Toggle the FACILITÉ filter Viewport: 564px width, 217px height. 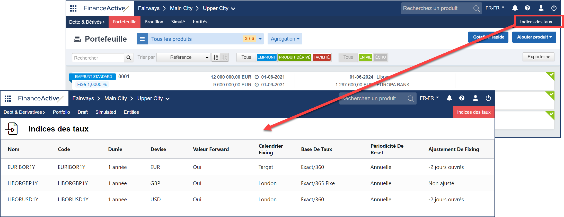coord(321,57)
